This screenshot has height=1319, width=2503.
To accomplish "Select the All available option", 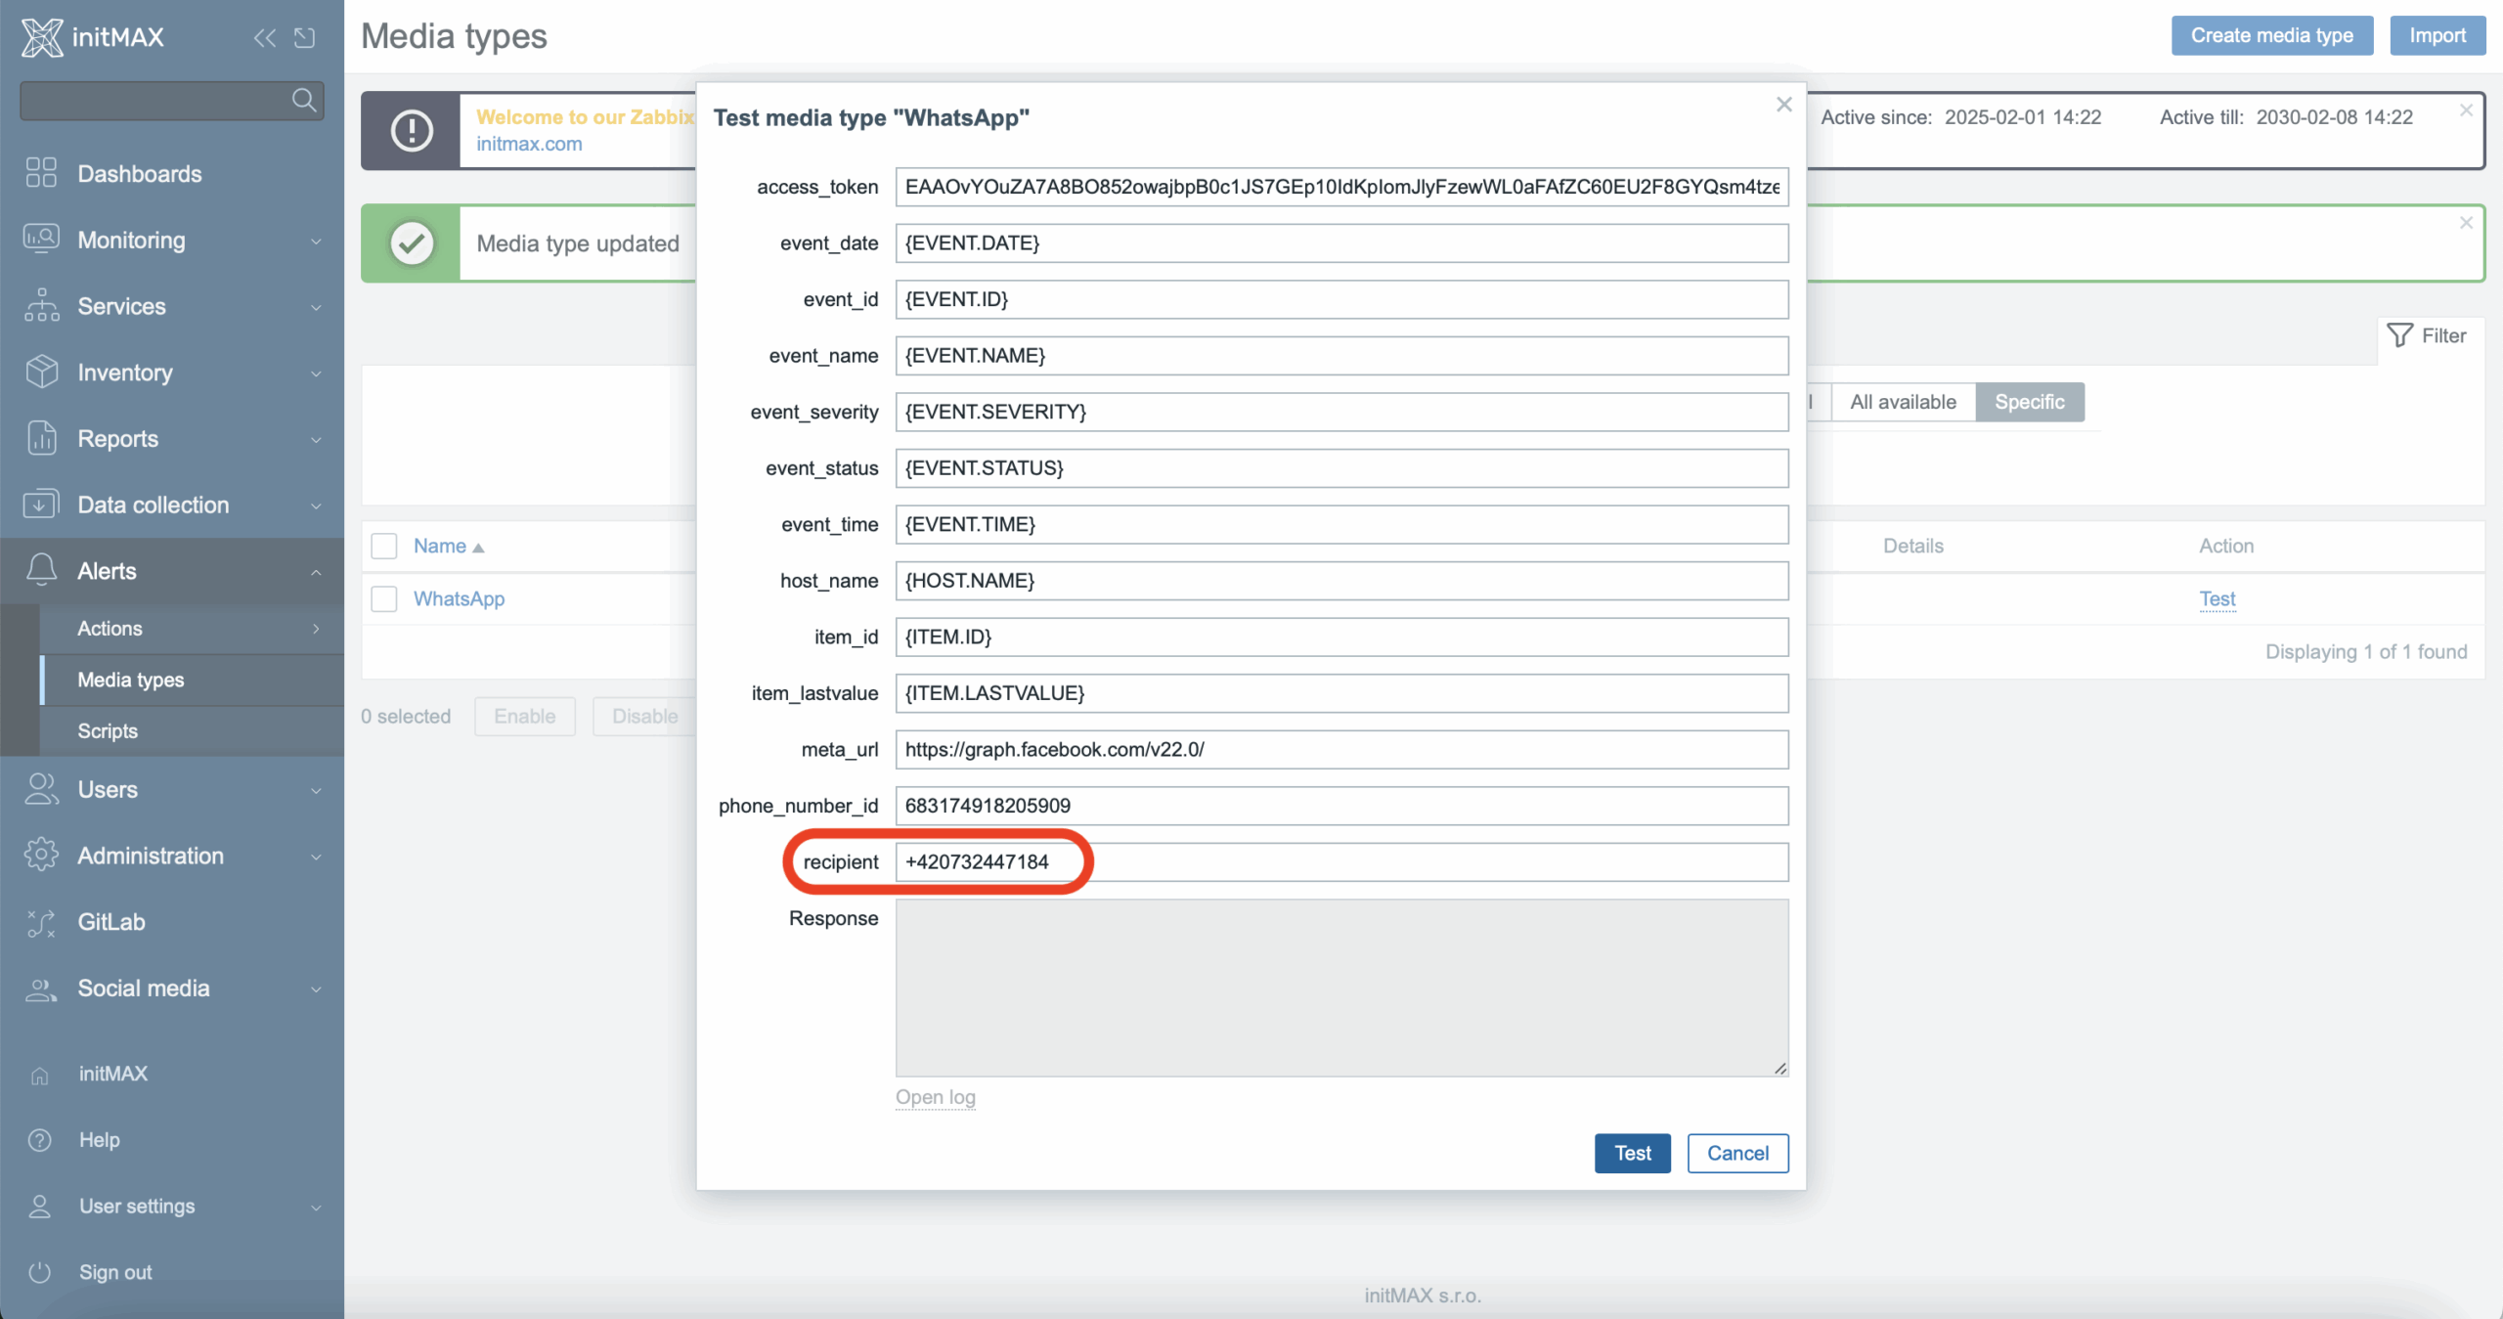I will [1903, 402].
